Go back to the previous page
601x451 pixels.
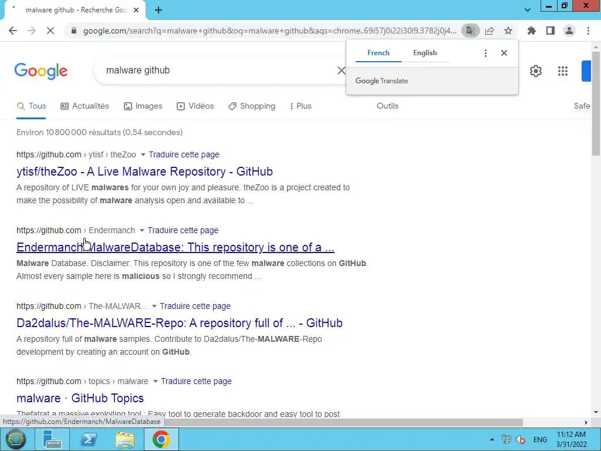tap(13, 31)
